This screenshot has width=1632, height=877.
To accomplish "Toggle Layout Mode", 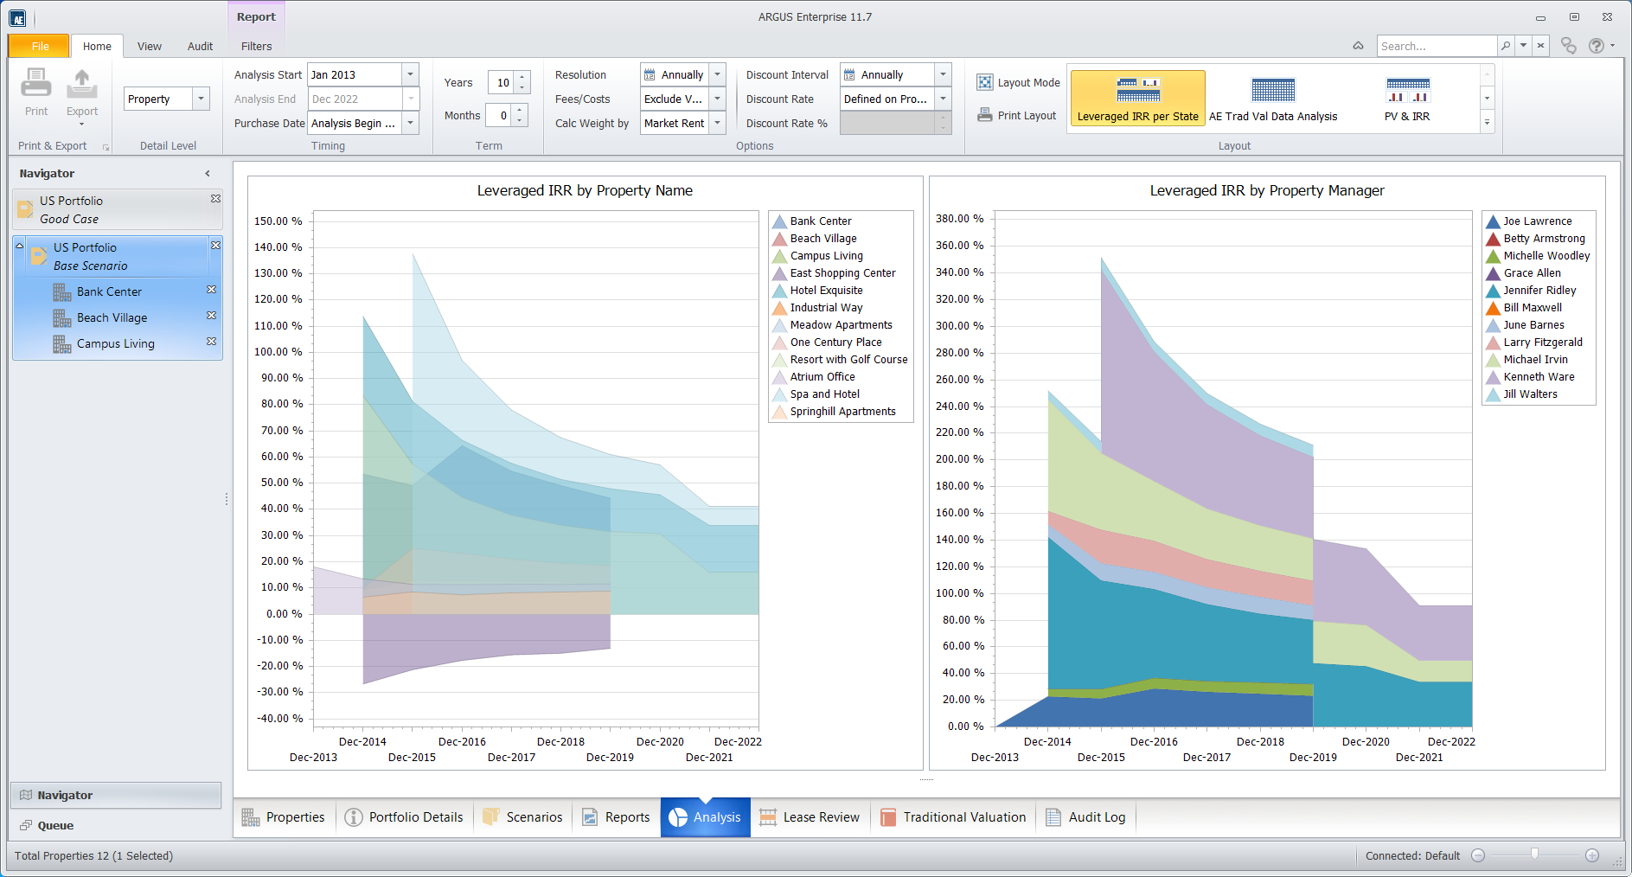I will point(1018,83).
